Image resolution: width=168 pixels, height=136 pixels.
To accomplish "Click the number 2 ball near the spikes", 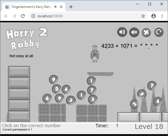I will pyautogui.click(x=134, y=104).
